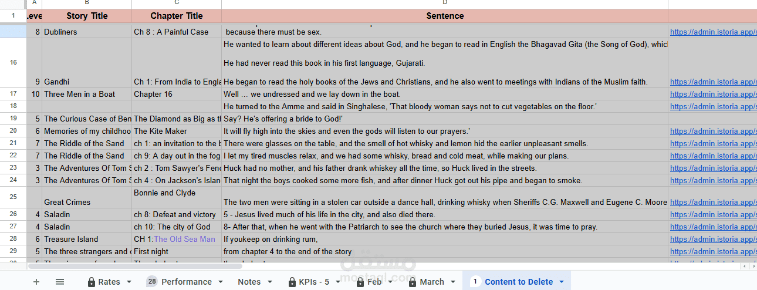The width and height of the screenshot is (757, 290).
Task: Select the 'Ch 8 : A Painful Case' cell
Action: point(177,32)
